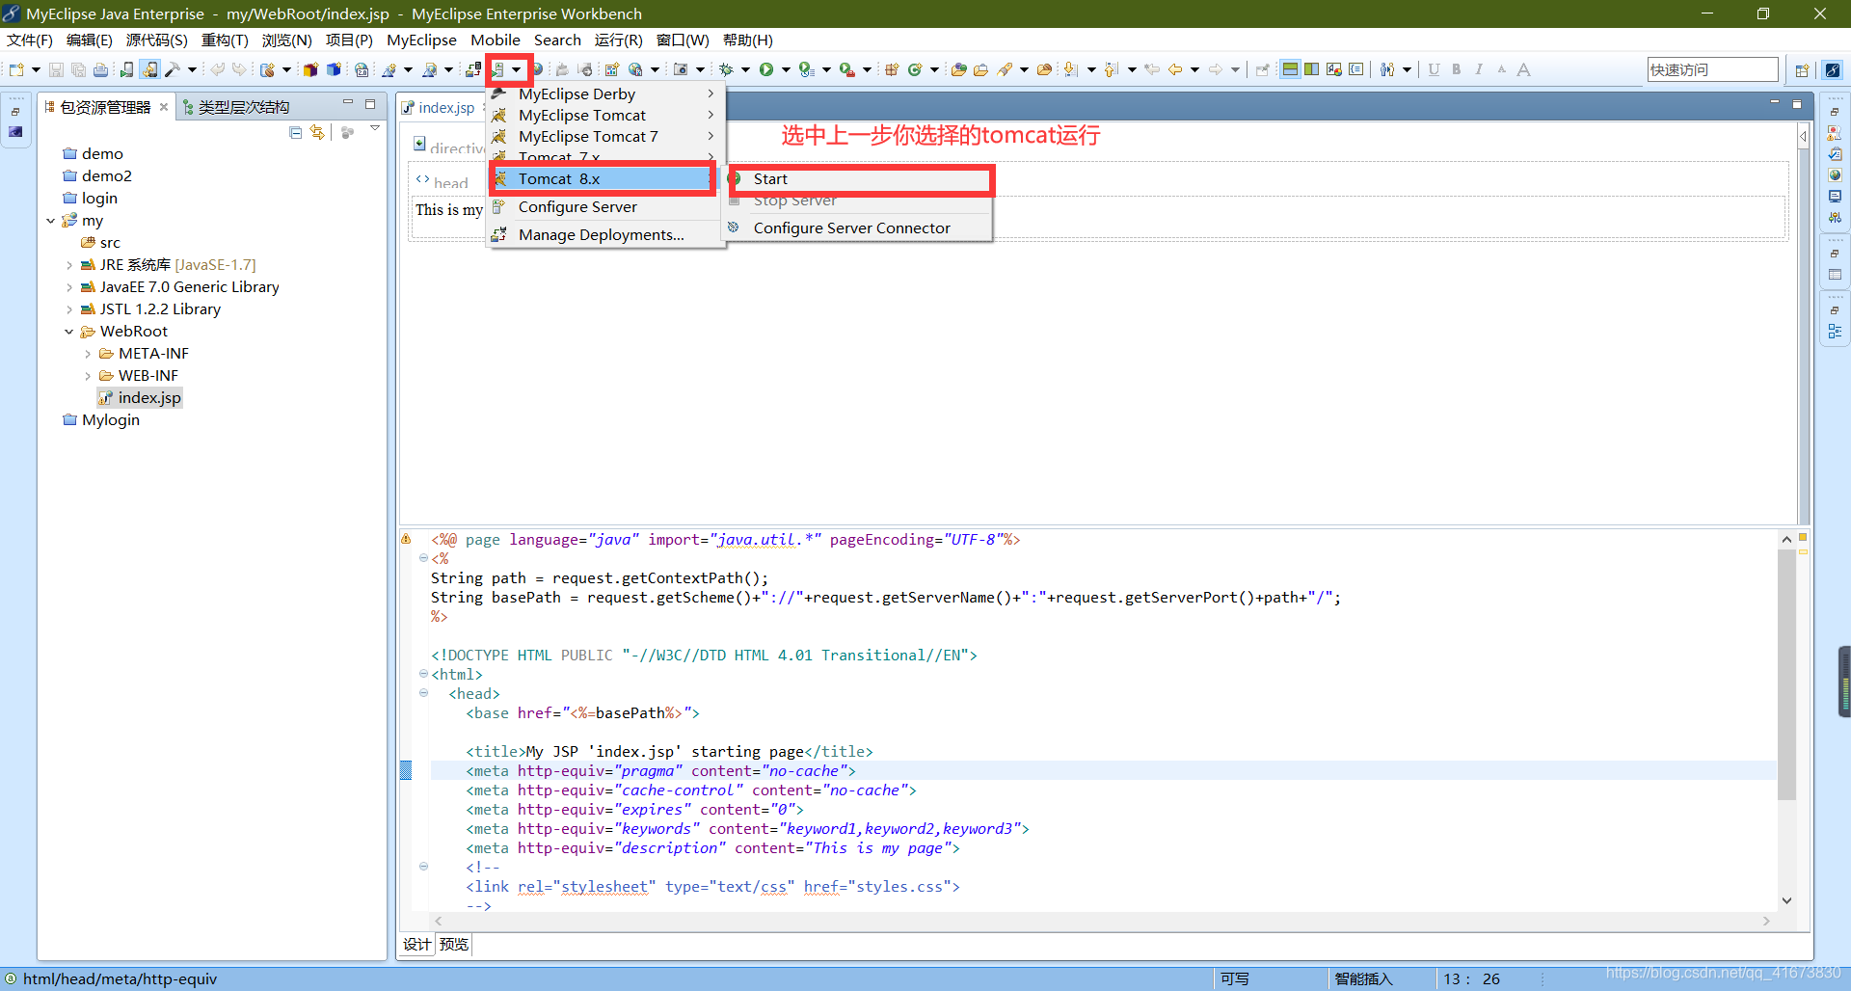The width and height of the screenshot is (1851, 991).
Task: Click the Debug bug icon
Action: point(726,69)
